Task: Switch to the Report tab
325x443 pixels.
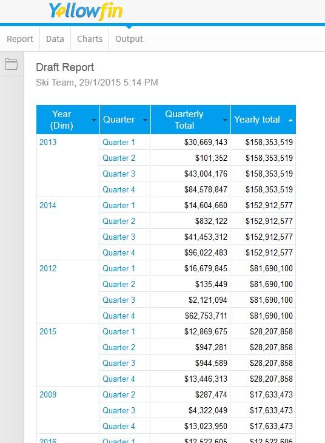Action: click(20, 39)
